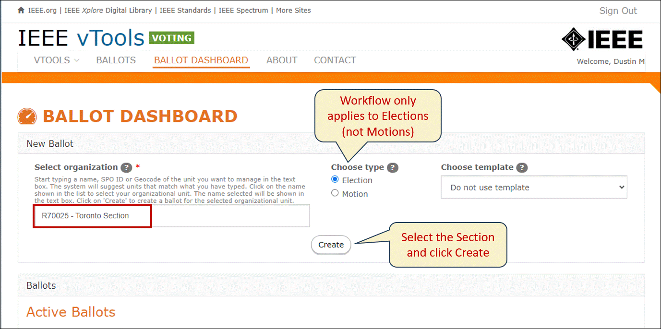Open the More Sites link
Viewport: 661px width, 329px height.
point(293,10)
